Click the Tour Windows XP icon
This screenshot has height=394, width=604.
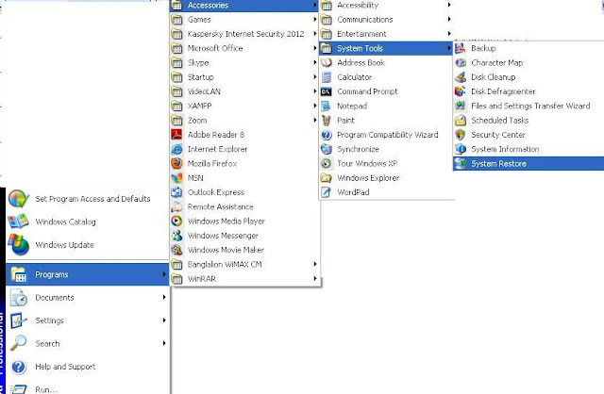327,163
